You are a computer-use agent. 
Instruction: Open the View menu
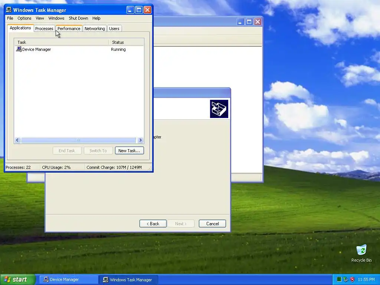point(40,18)
